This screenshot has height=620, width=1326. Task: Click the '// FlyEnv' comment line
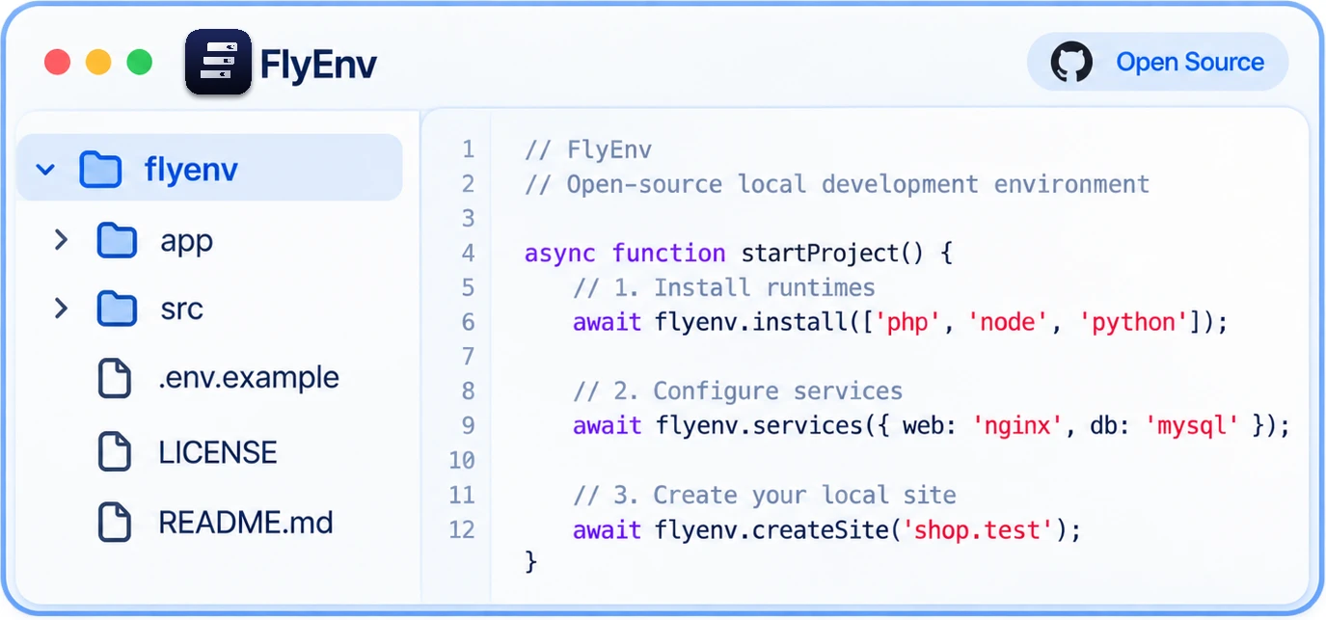pos(588,150)
